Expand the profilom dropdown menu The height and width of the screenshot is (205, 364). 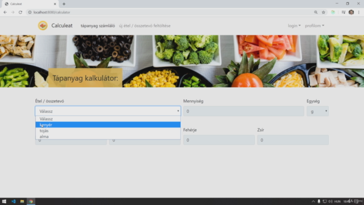[x=315, y=26]
